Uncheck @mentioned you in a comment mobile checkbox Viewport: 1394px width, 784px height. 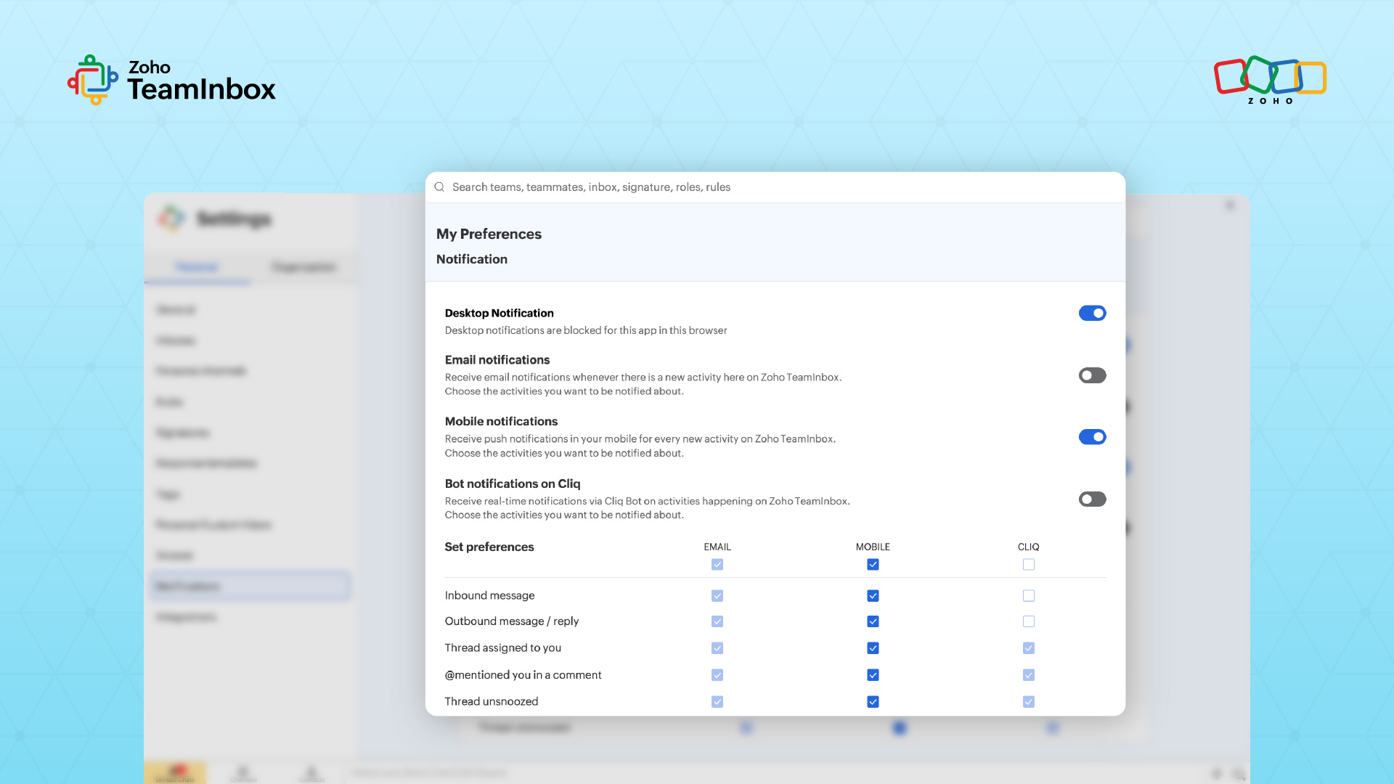[873, 675]
